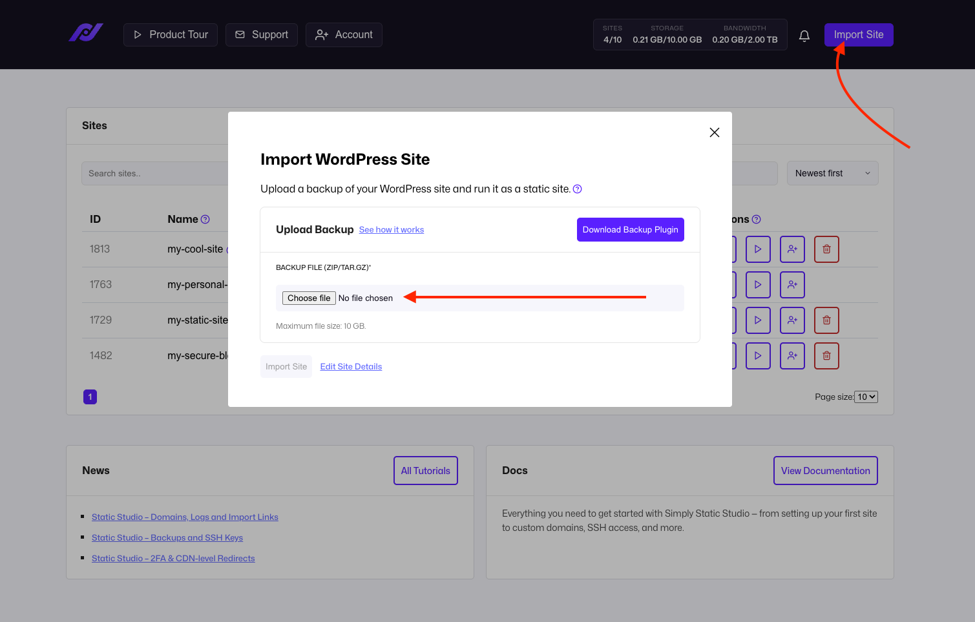Click the site name my-static-site
975x622 pixels.
[198, 320]
